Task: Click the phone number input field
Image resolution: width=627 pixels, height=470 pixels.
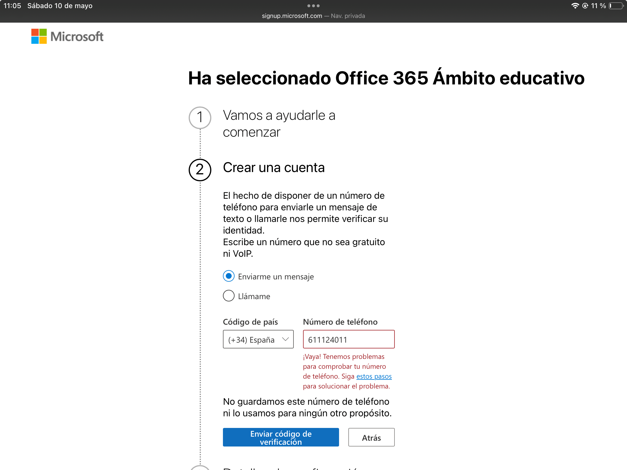Action: [348, 339]
